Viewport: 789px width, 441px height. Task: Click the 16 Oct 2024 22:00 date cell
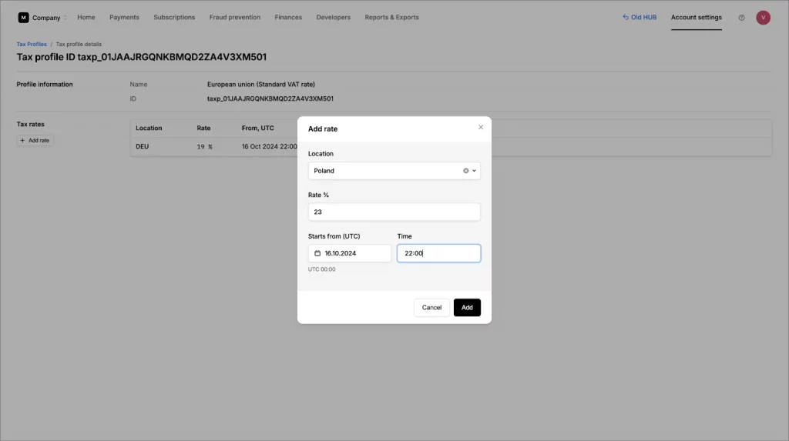pos(269,147)
